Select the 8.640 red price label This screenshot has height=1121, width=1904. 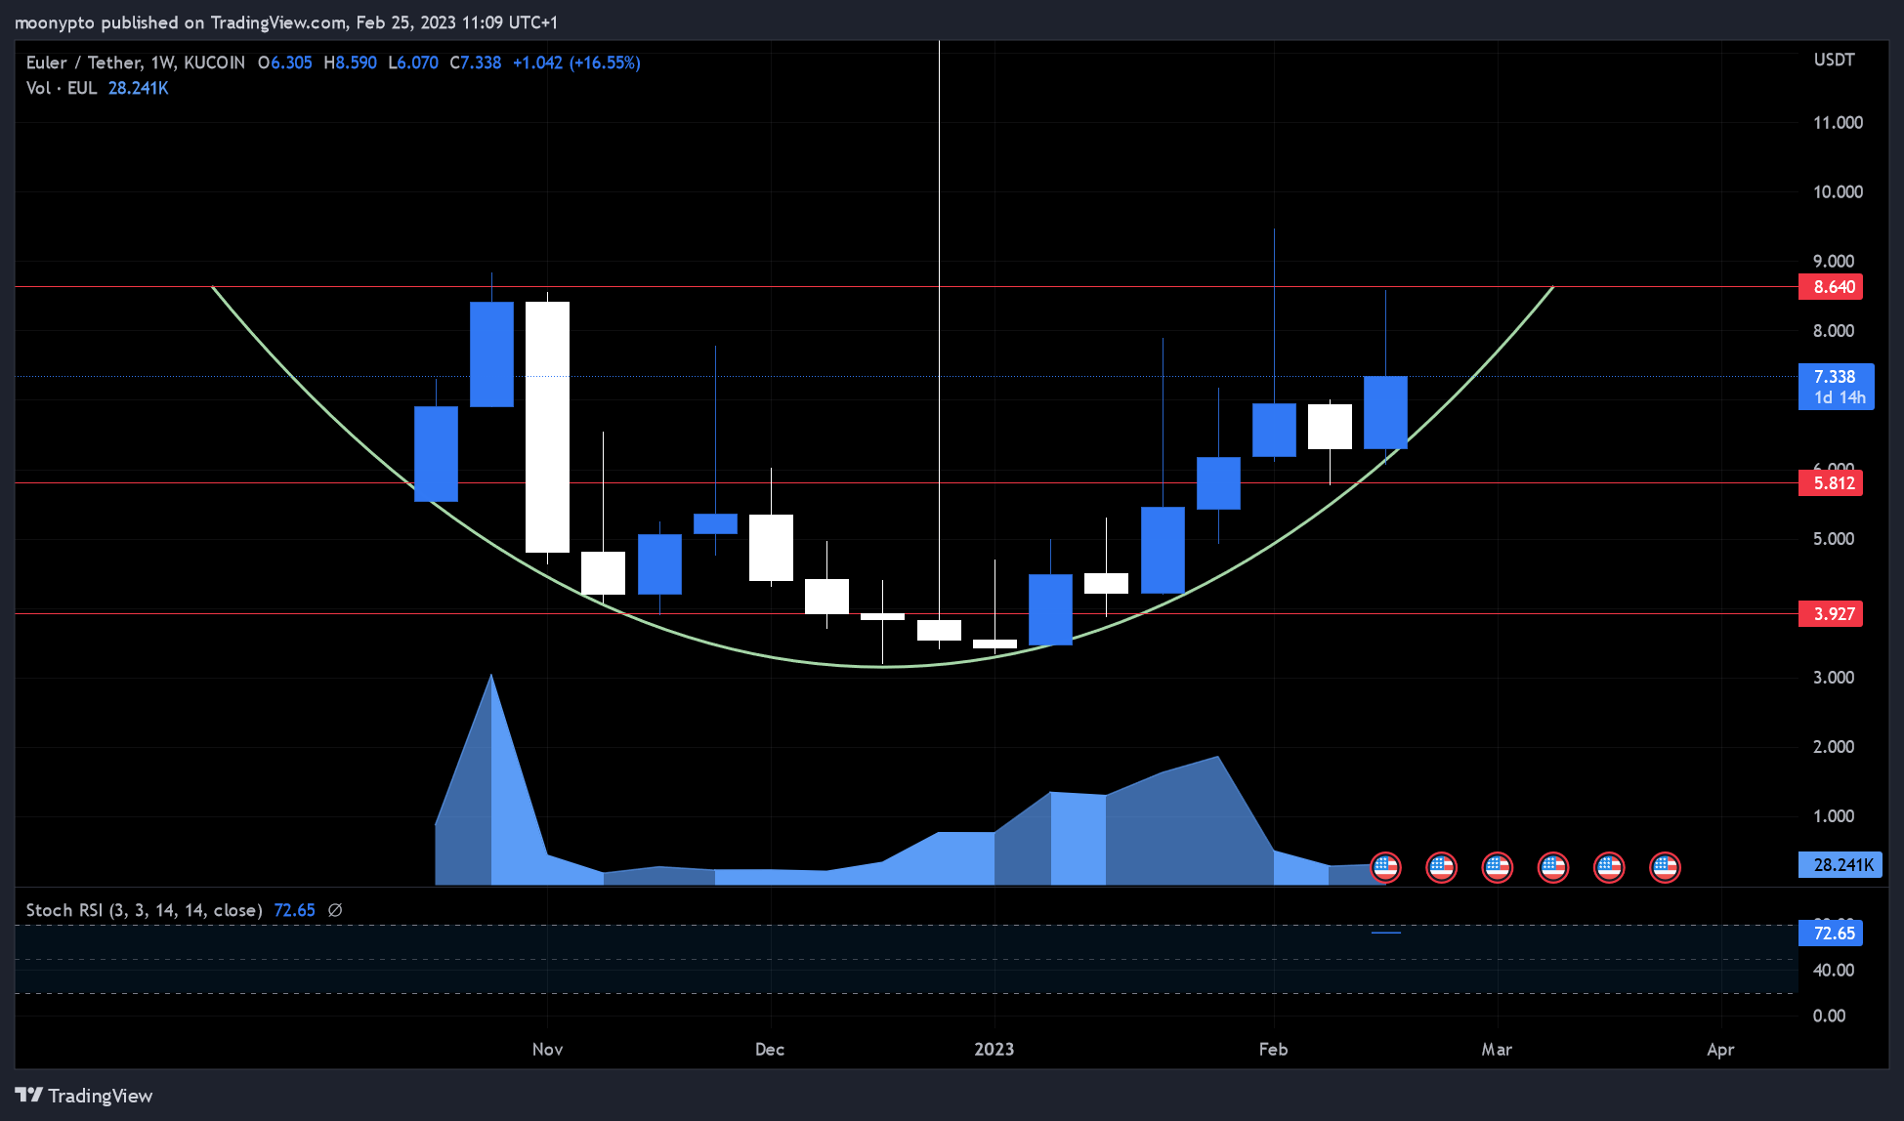pyautogui.click(x=1831, y=287)
